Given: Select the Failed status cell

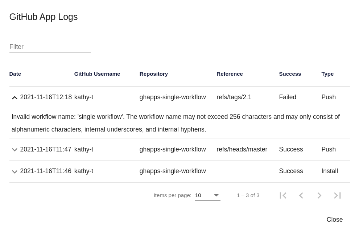Looking at the screenshot, I should point(288,97).
